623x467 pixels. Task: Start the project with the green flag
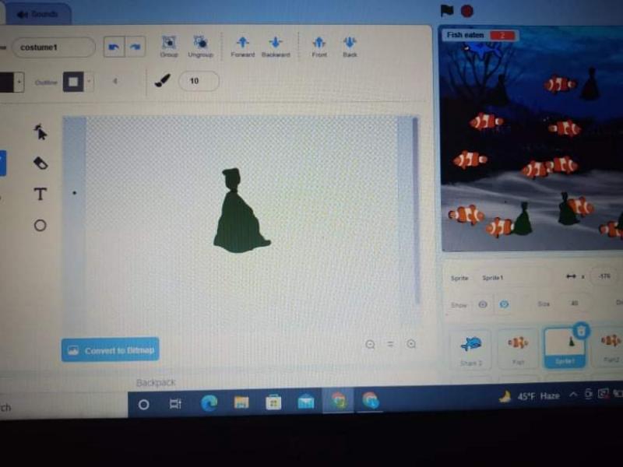447,11
